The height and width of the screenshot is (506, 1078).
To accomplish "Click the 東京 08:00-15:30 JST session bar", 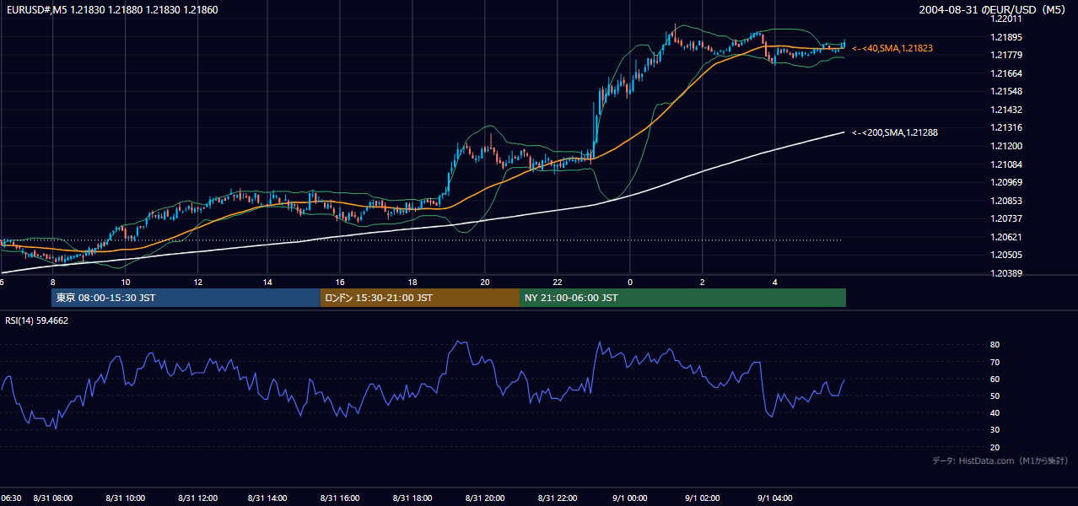I will click(186, 298).
